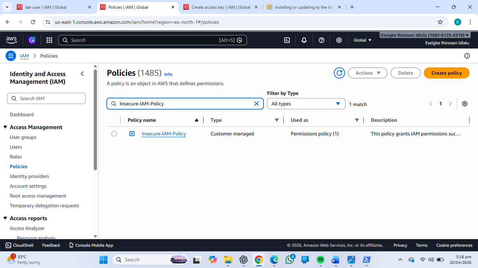Expand the Insecure-IAM-Policy row details
This screenshot has height=268, width=478.
132,134
